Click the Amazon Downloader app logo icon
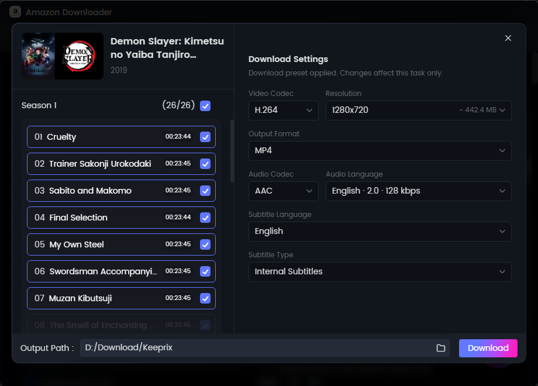Viewport: 538px width, 386px height. click(x=15, y=12)
